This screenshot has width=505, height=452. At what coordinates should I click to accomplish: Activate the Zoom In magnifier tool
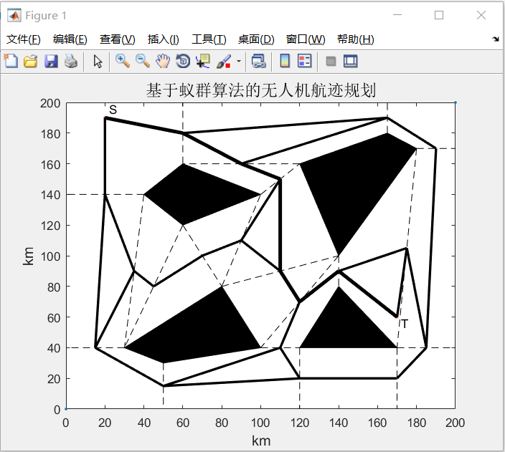(123, 61)
